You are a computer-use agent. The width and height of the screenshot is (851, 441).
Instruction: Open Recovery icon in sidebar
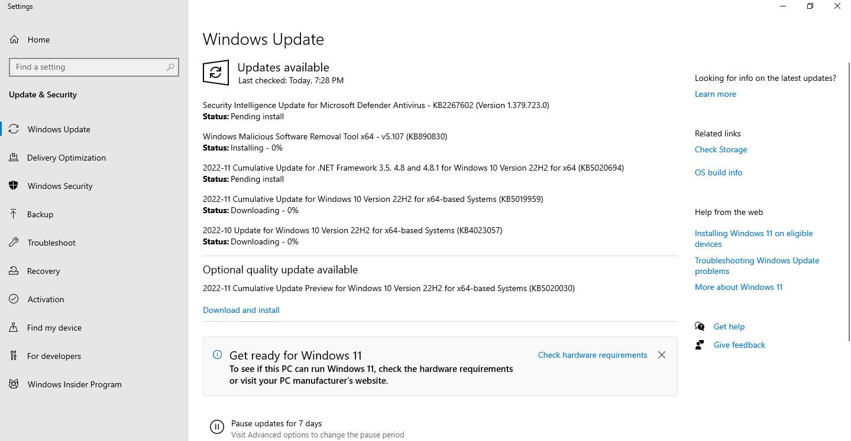pos(14,271)
